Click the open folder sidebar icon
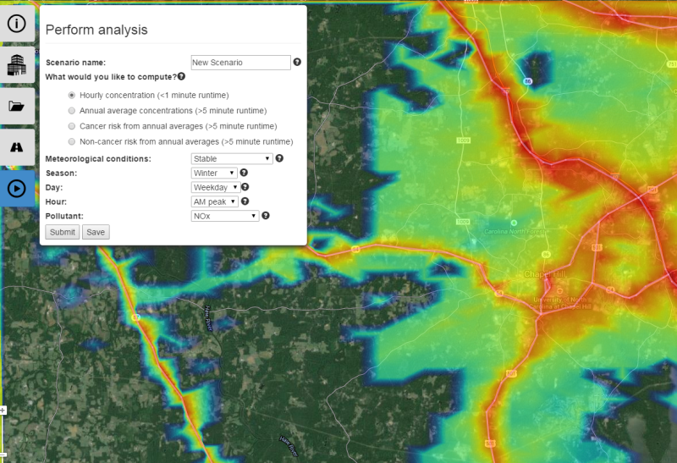 pos(17,106)
